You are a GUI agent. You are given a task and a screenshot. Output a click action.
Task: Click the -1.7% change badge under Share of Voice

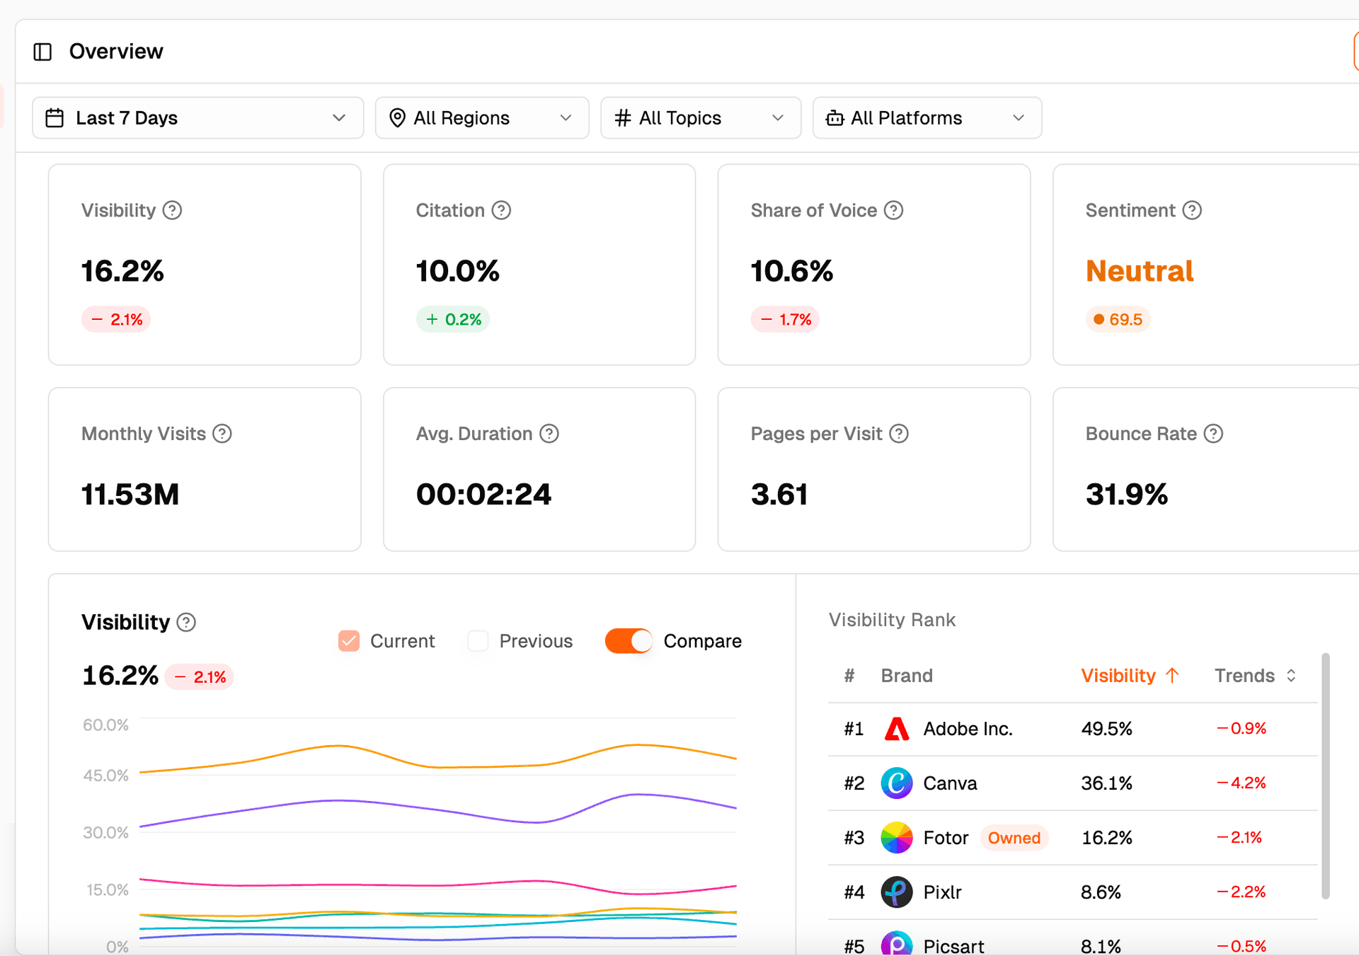pyautogui.click(x=785, y=319)
